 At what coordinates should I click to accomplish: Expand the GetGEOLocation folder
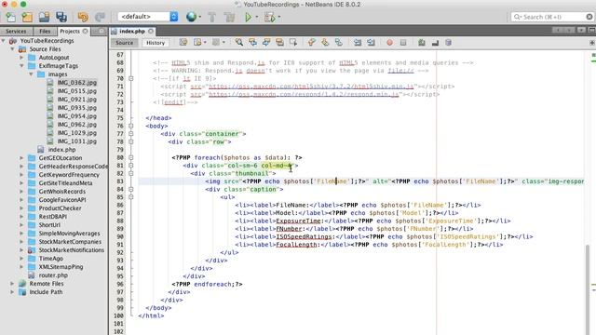pos(21,158)
